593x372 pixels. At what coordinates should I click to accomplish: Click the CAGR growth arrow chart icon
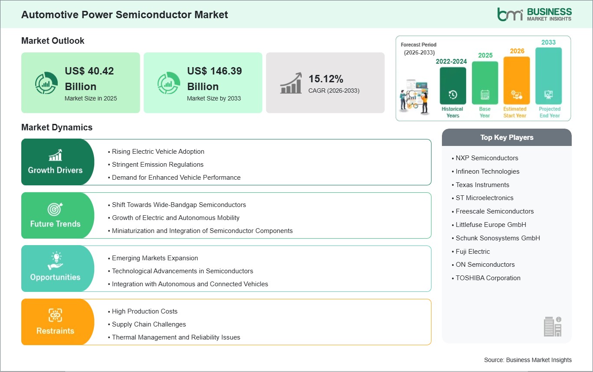tap(291, 83)
